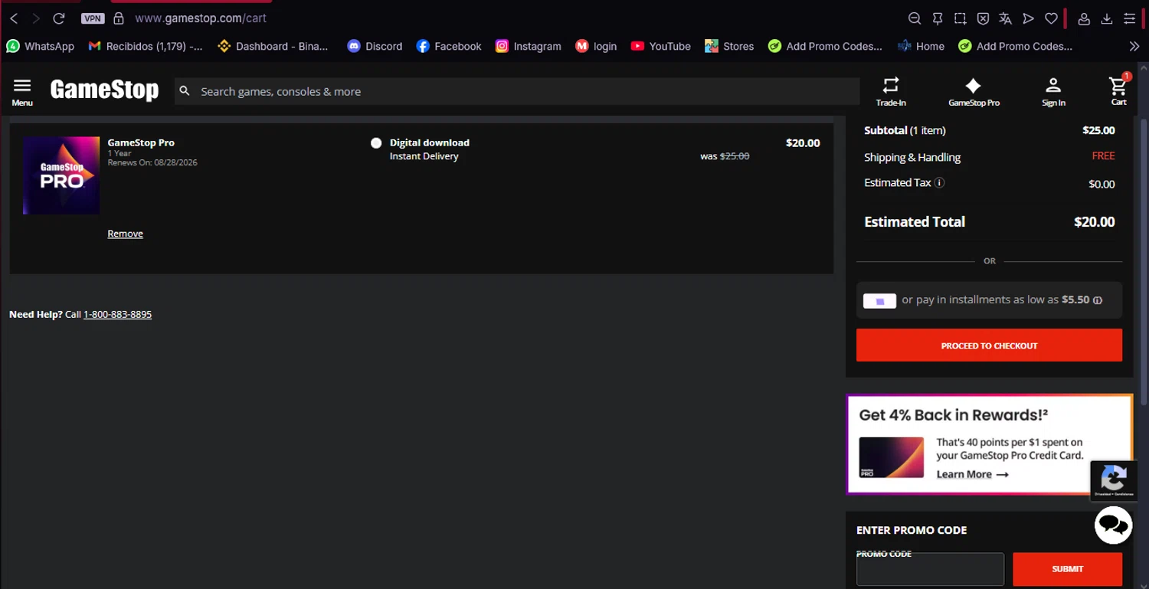Reload the GameStop cart page
Image resolution: width=1149 pixels, height=589 pixels.
pyautogui.click(x=59, y=18)
